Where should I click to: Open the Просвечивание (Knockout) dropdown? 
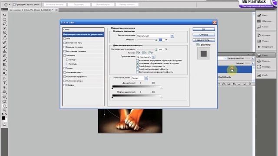point(146,57)
